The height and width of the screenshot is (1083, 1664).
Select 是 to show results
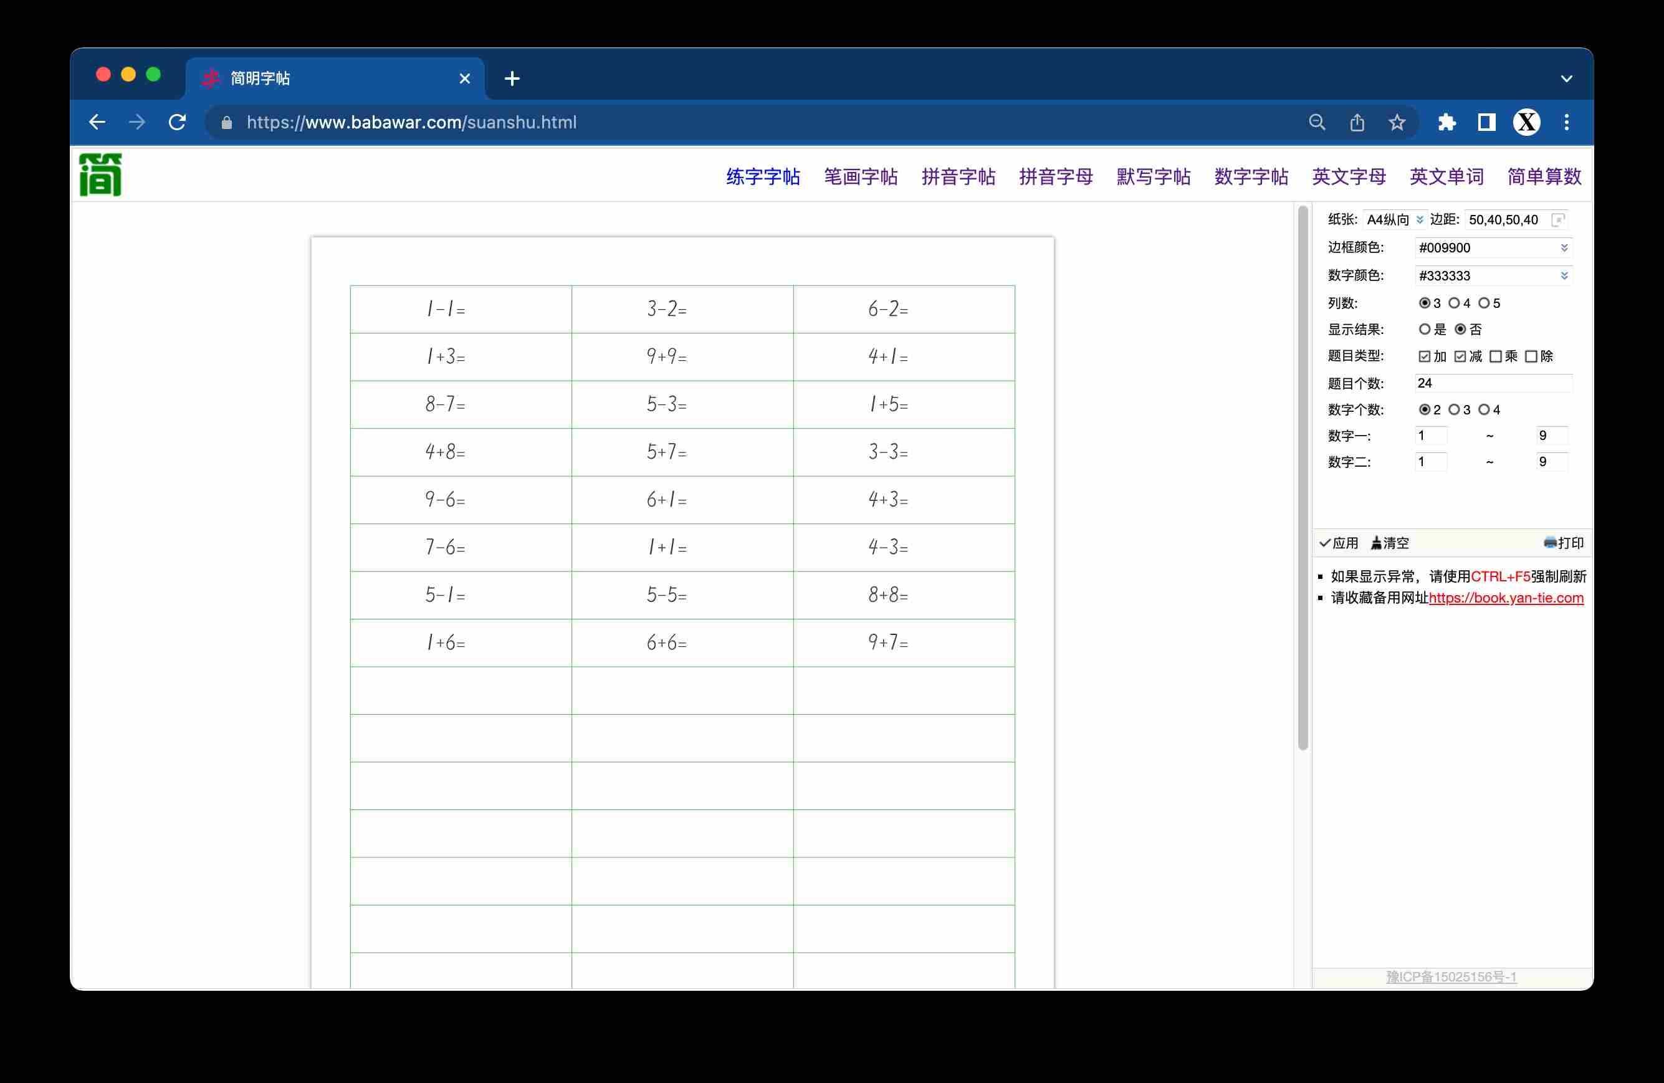coord(1424,329)
